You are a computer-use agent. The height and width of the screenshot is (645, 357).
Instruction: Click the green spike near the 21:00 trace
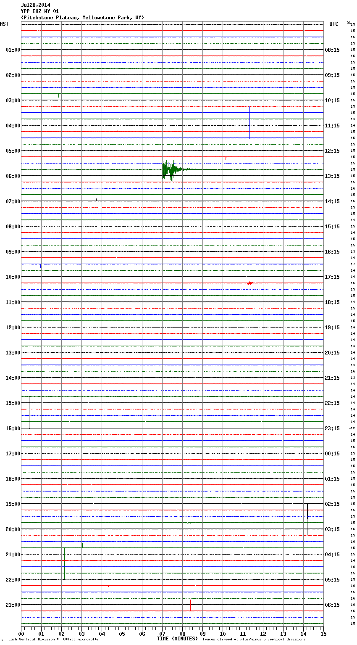point(64,556)
